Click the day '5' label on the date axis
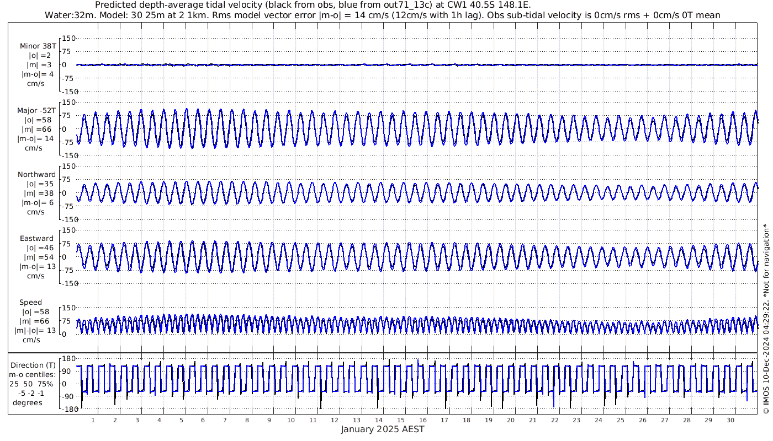The width and height of the screenshot is (773, 441). click(x=181, y=420)
